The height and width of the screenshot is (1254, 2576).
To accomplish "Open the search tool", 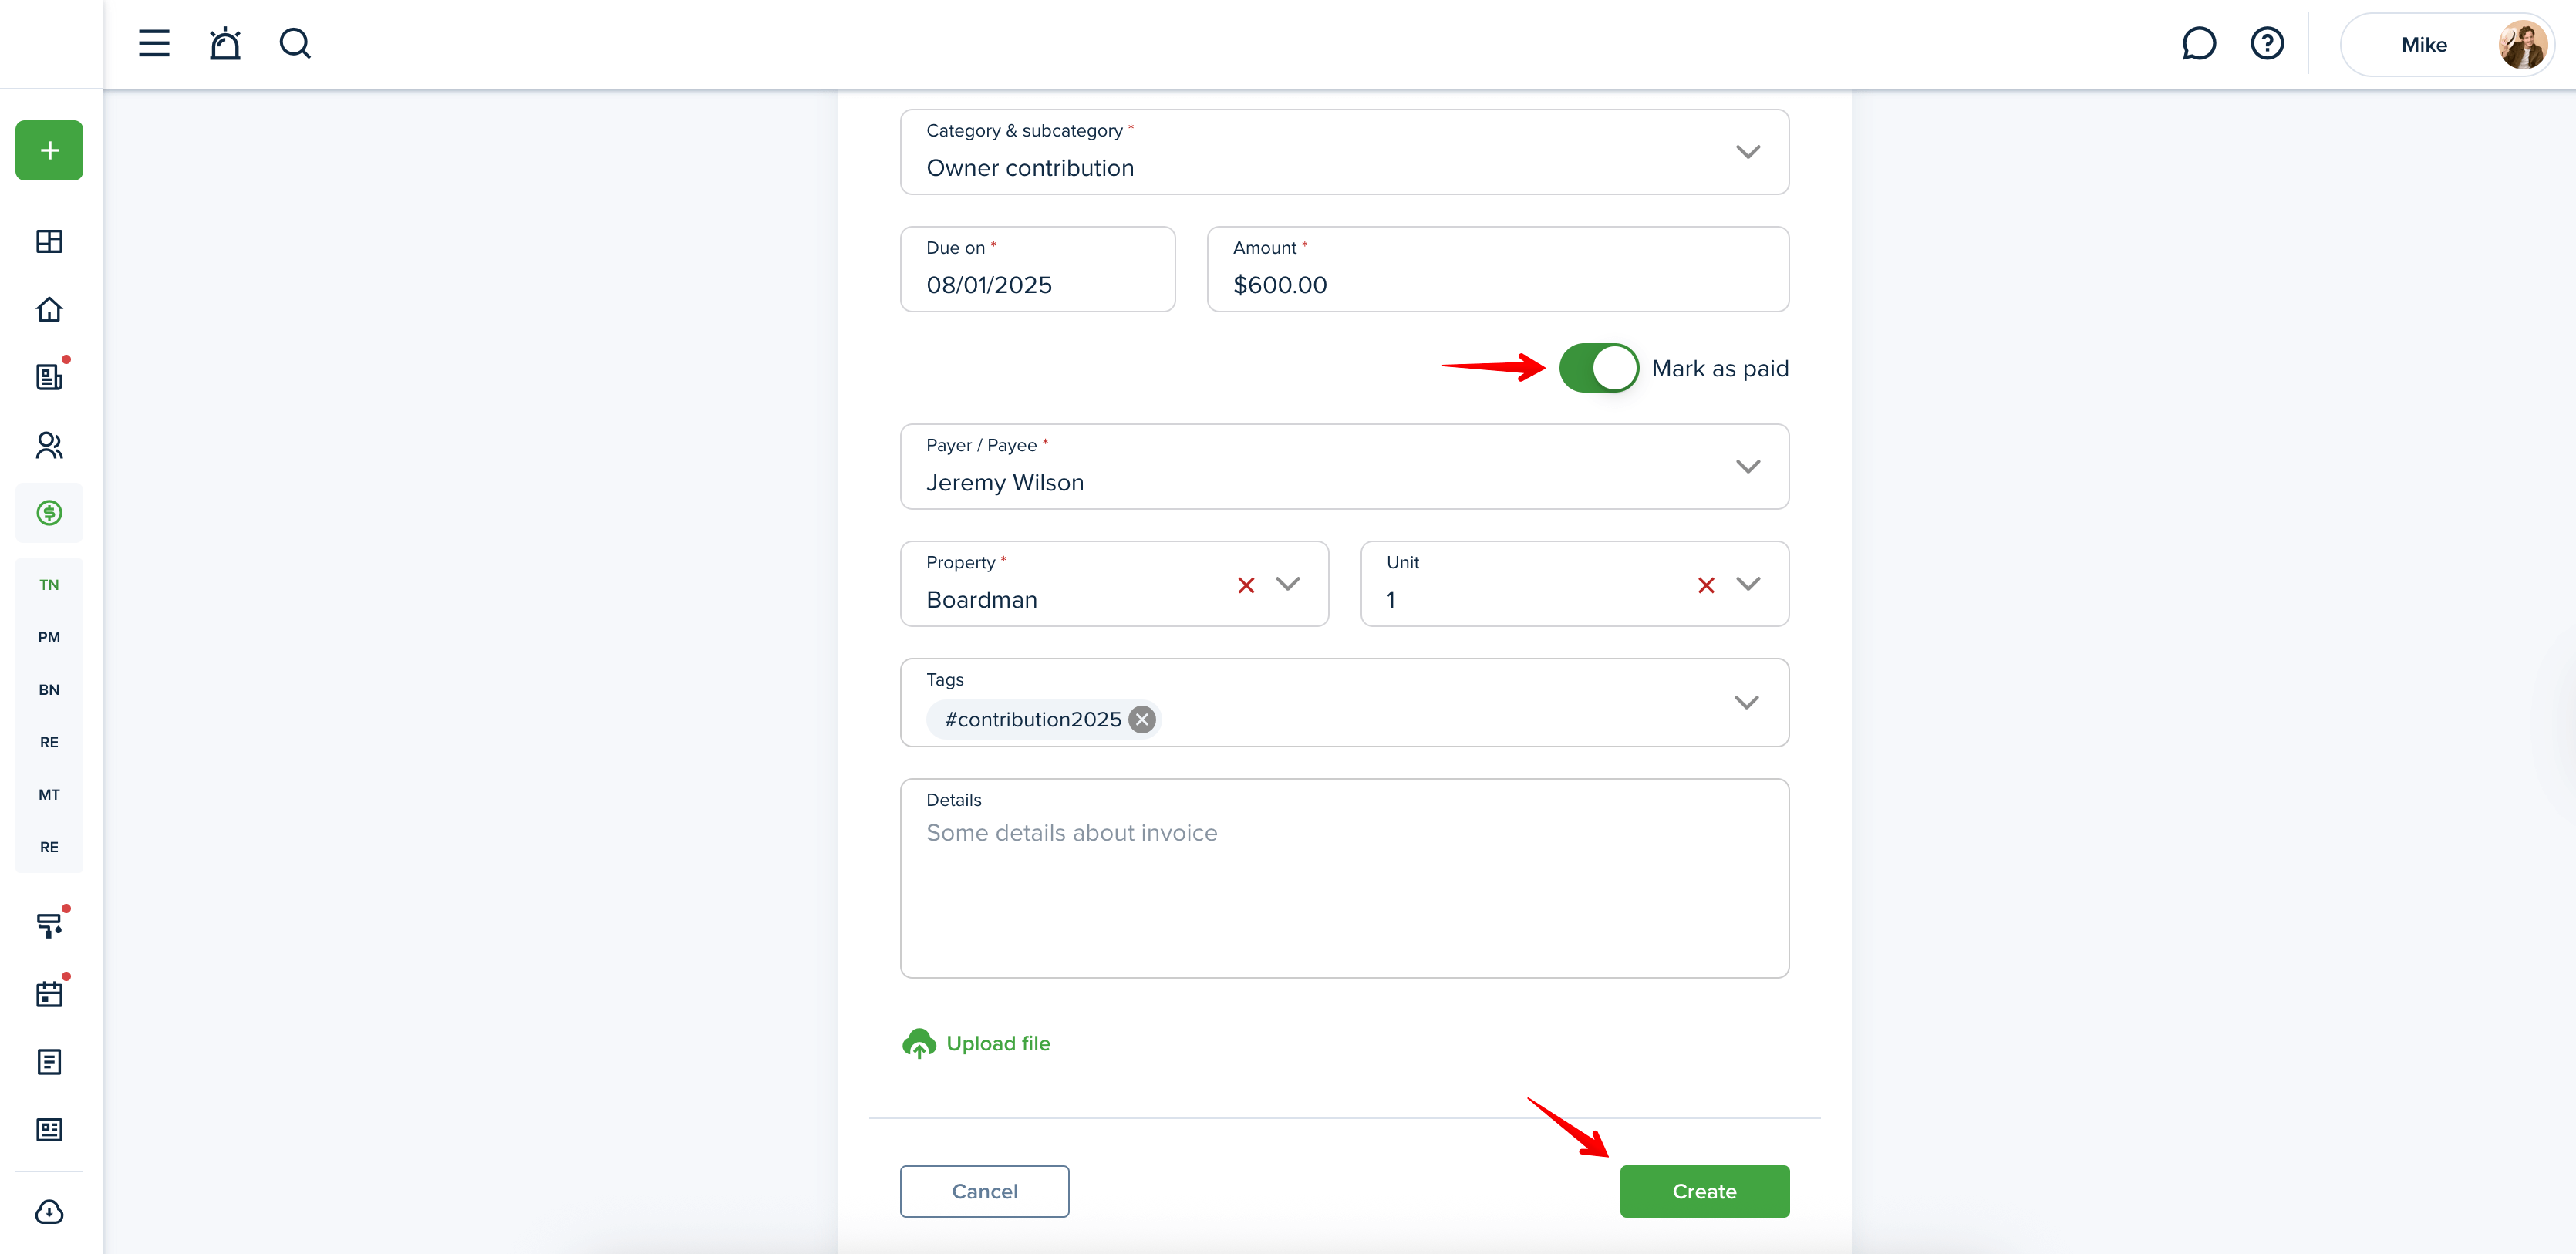I will click(x=295, y=44).
